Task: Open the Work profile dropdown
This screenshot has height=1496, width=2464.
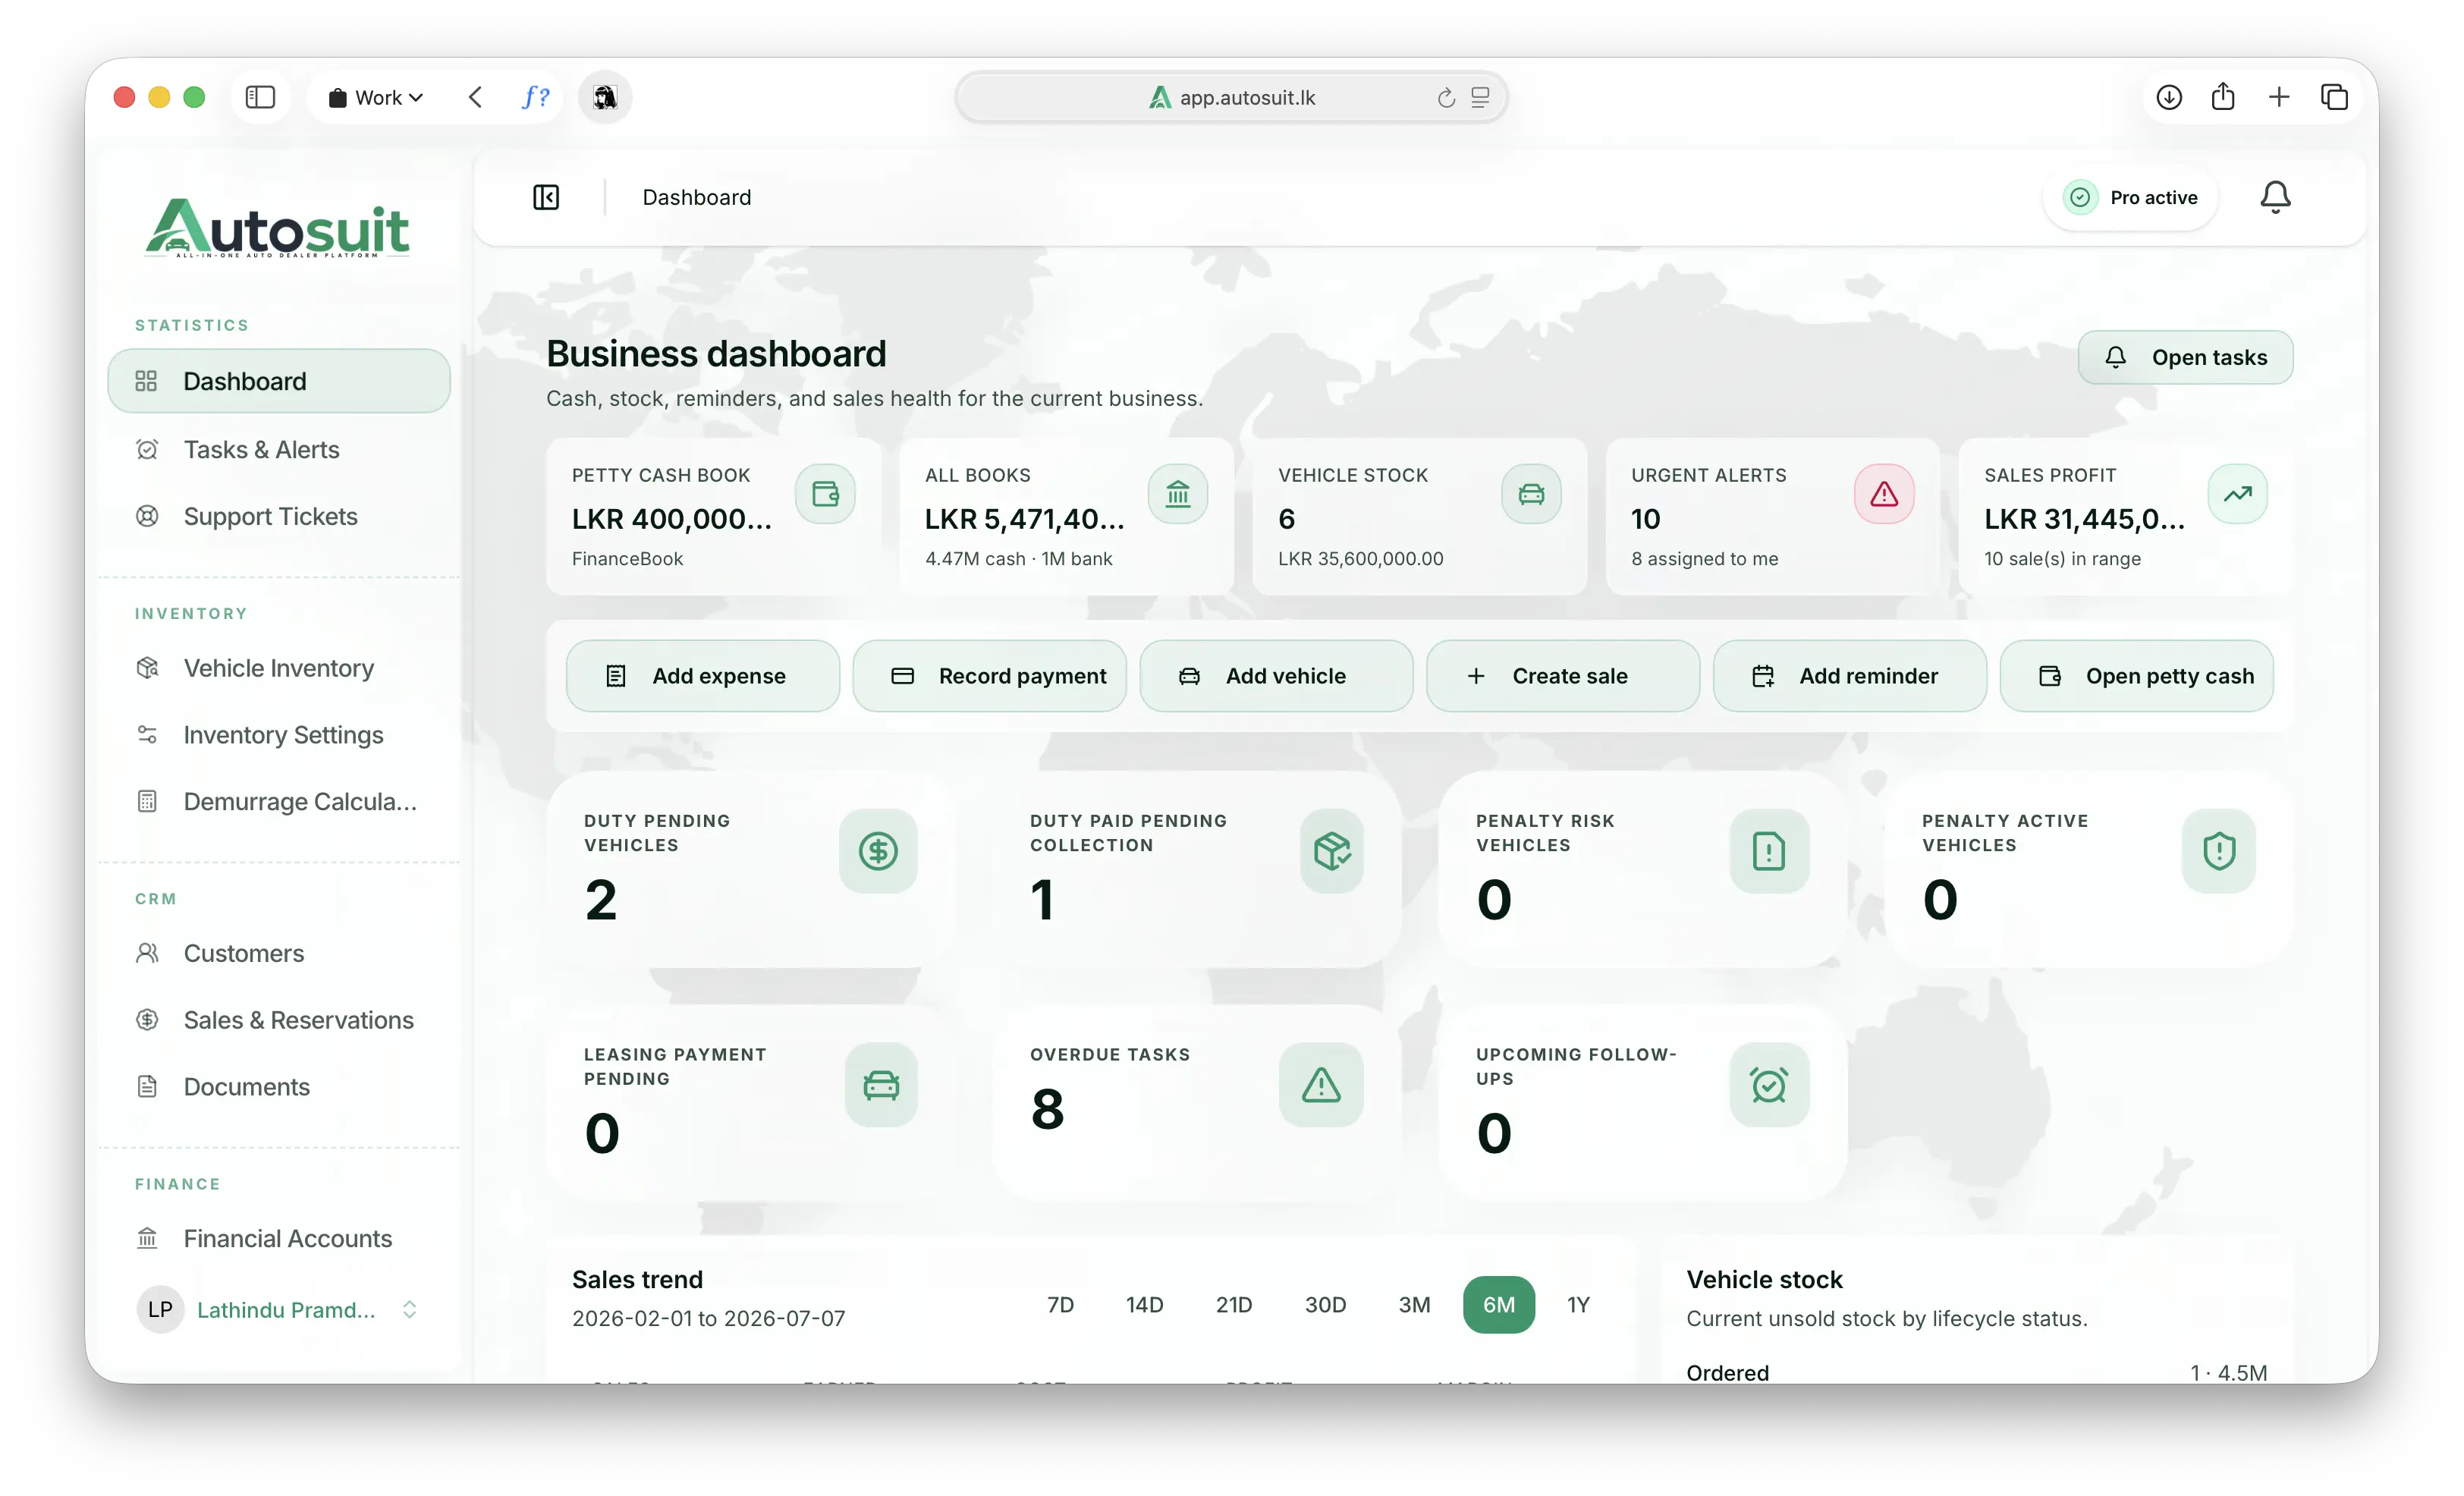Action: click(x=376, y=97)
